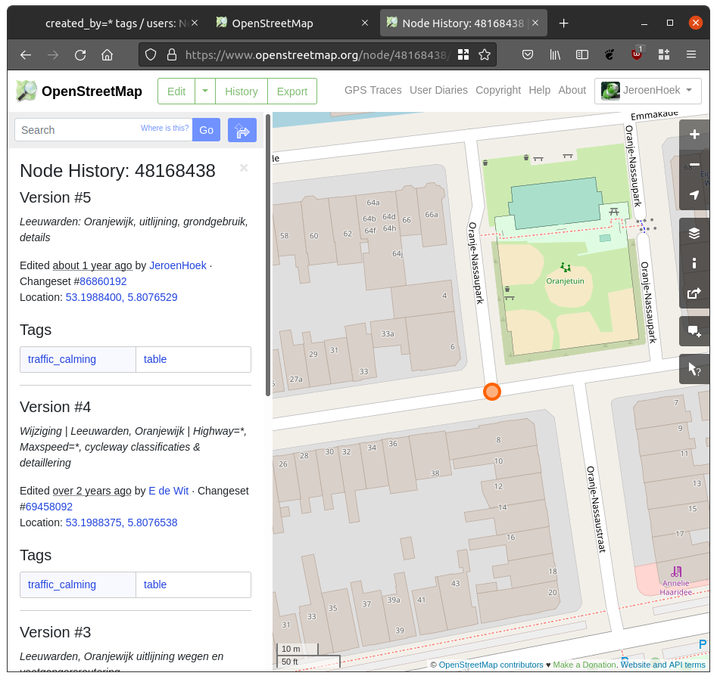
Task: Open the map key info panel
Action: (694, 263)
